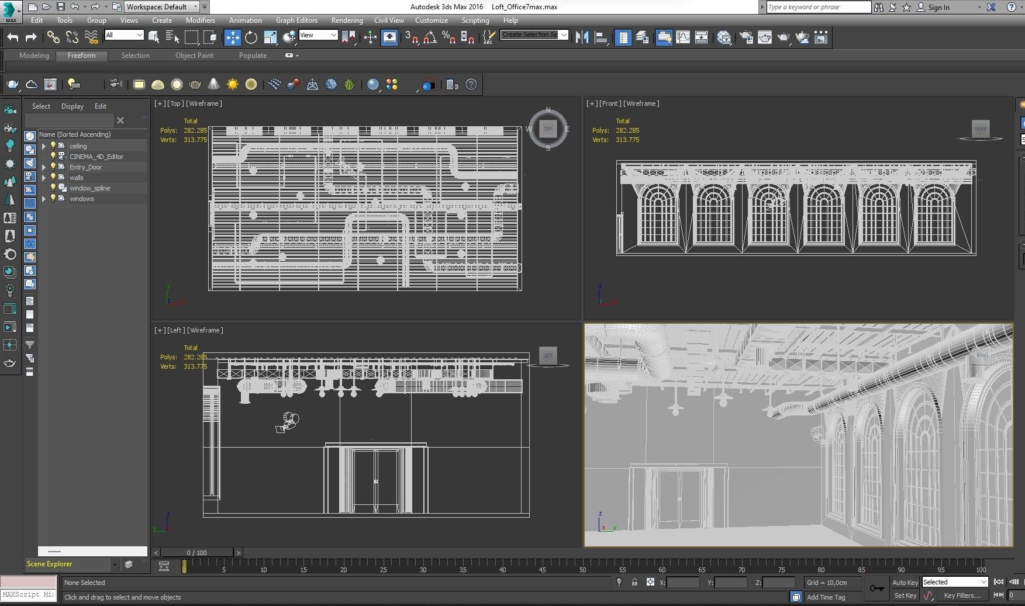Click the Scene Explorer horizontal scrollbar

click(92, 551)
